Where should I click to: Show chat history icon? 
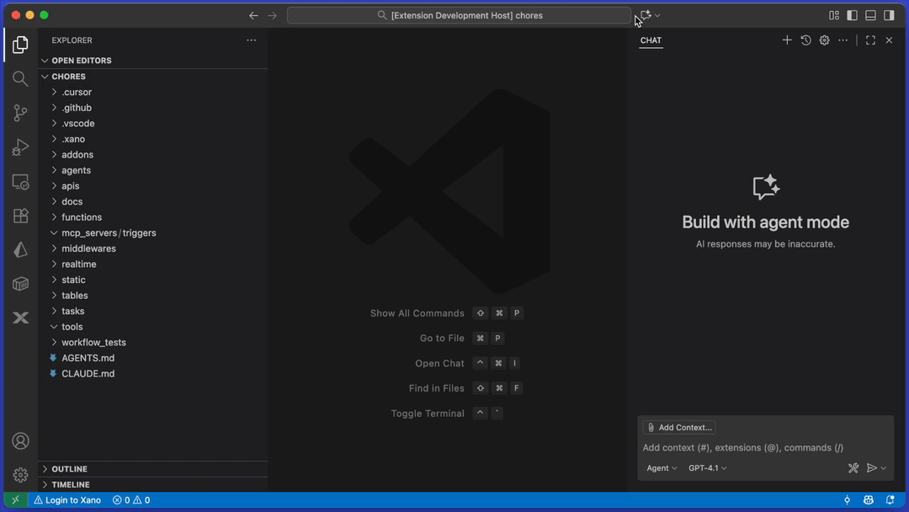pyautogui.click(x=805, y=40)
